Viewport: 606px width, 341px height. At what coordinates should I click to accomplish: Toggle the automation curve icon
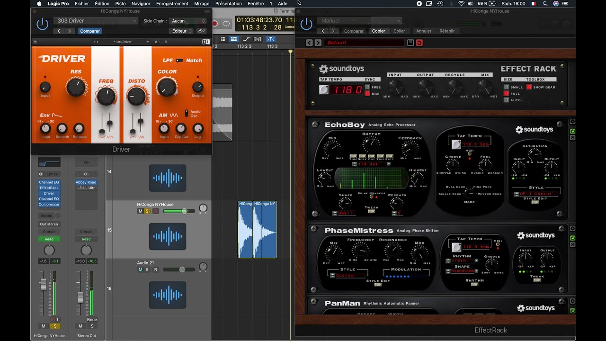click(x=246, y=39)
